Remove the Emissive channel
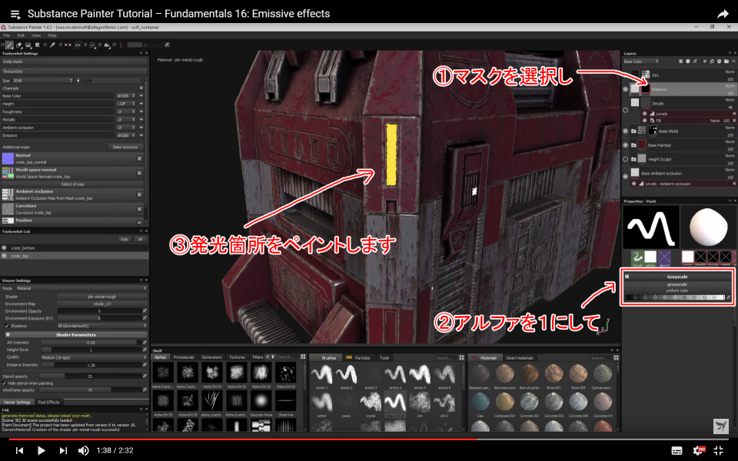Viewport: 738px width, 461px height. click(x=141, y=135)
